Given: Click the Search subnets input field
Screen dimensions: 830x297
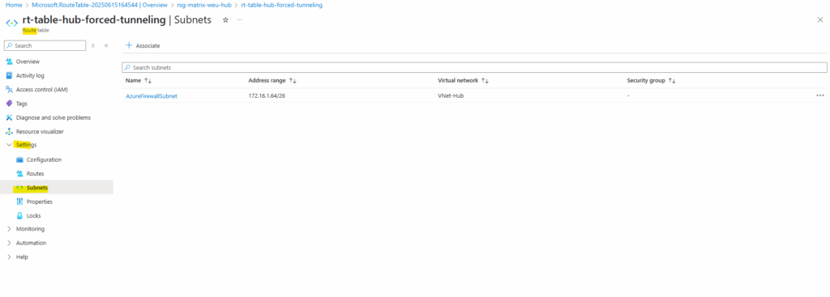Looking at the screenshot, I should tap(474, 68).
